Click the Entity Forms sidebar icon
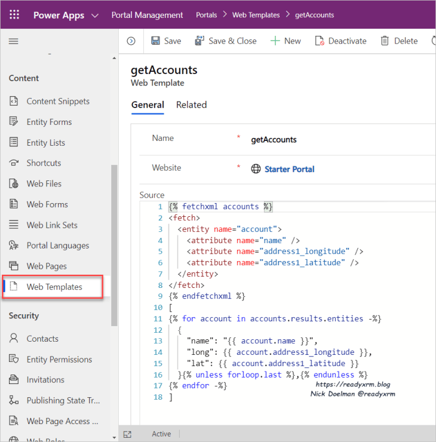 tap(14, 121)
